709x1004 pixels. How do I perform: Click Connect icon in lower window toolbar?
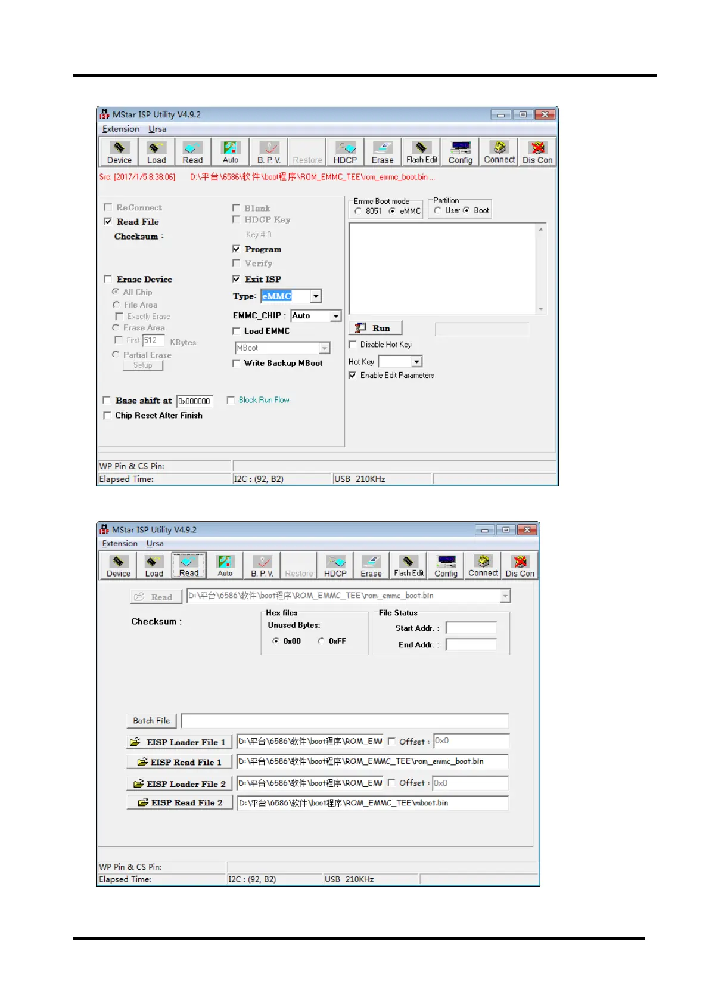pos(483,566)
